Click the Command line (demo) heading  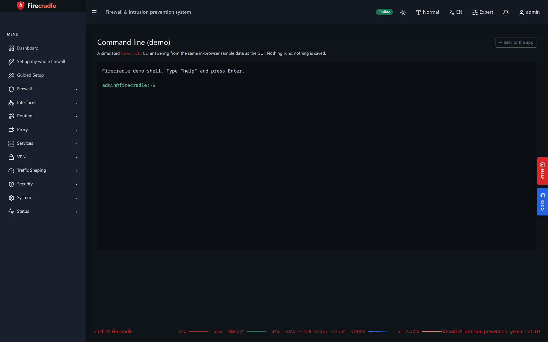pyautogui.click(x=134, y=42)
